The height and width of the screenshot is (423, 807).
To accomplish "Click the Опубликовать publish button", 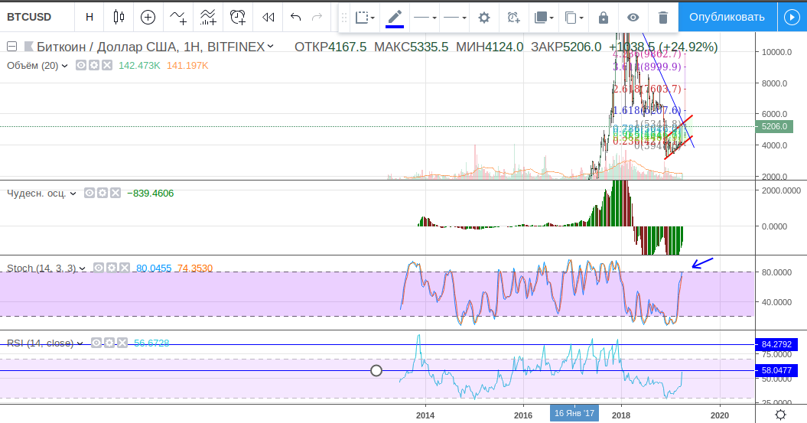I will 726,17.
